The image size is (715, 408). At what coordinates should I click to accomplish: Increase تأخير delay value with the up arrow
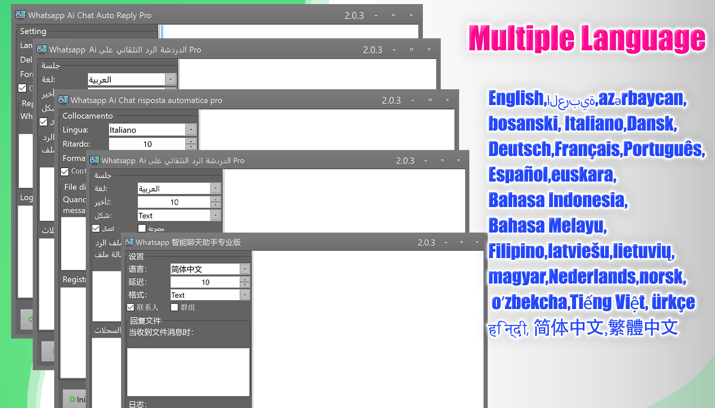[x=216, y=199]
